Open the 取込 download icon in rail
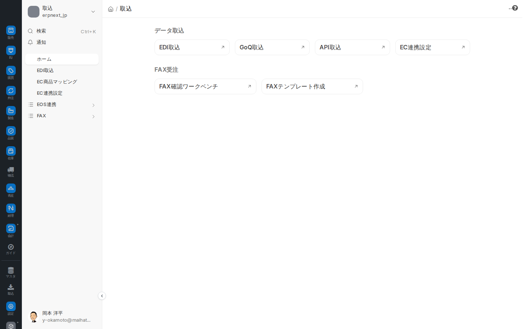This screenshot has height=329, width=526. (11, 287)
